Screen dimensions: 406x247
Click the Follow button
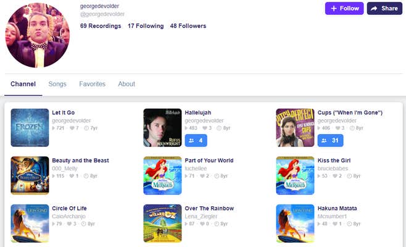point(344,9)
